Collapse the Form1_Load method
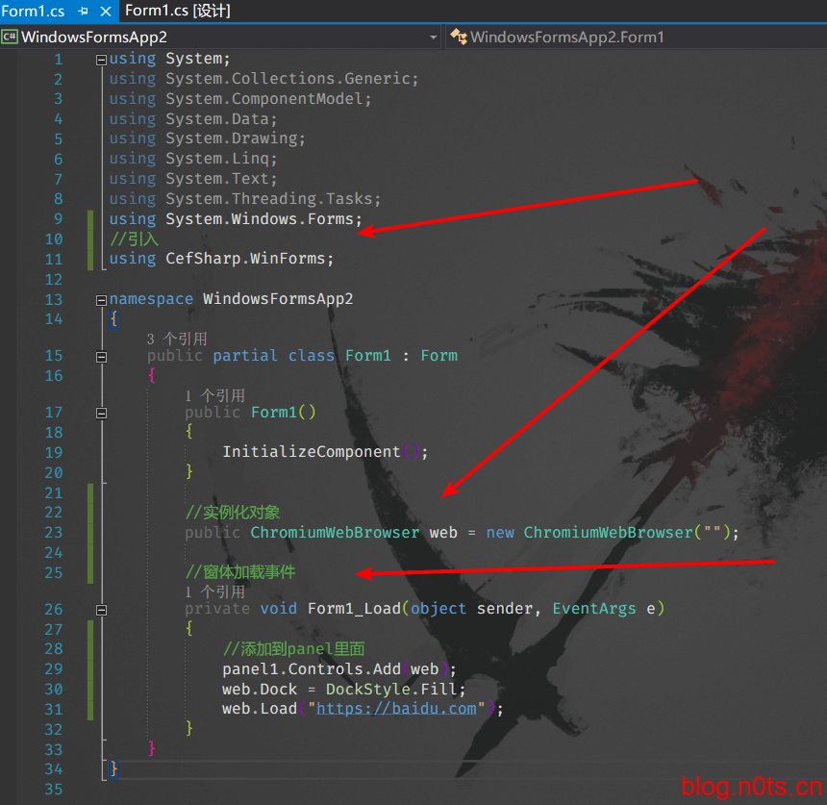This screenshot has height=805, width=827. (101, 609)
